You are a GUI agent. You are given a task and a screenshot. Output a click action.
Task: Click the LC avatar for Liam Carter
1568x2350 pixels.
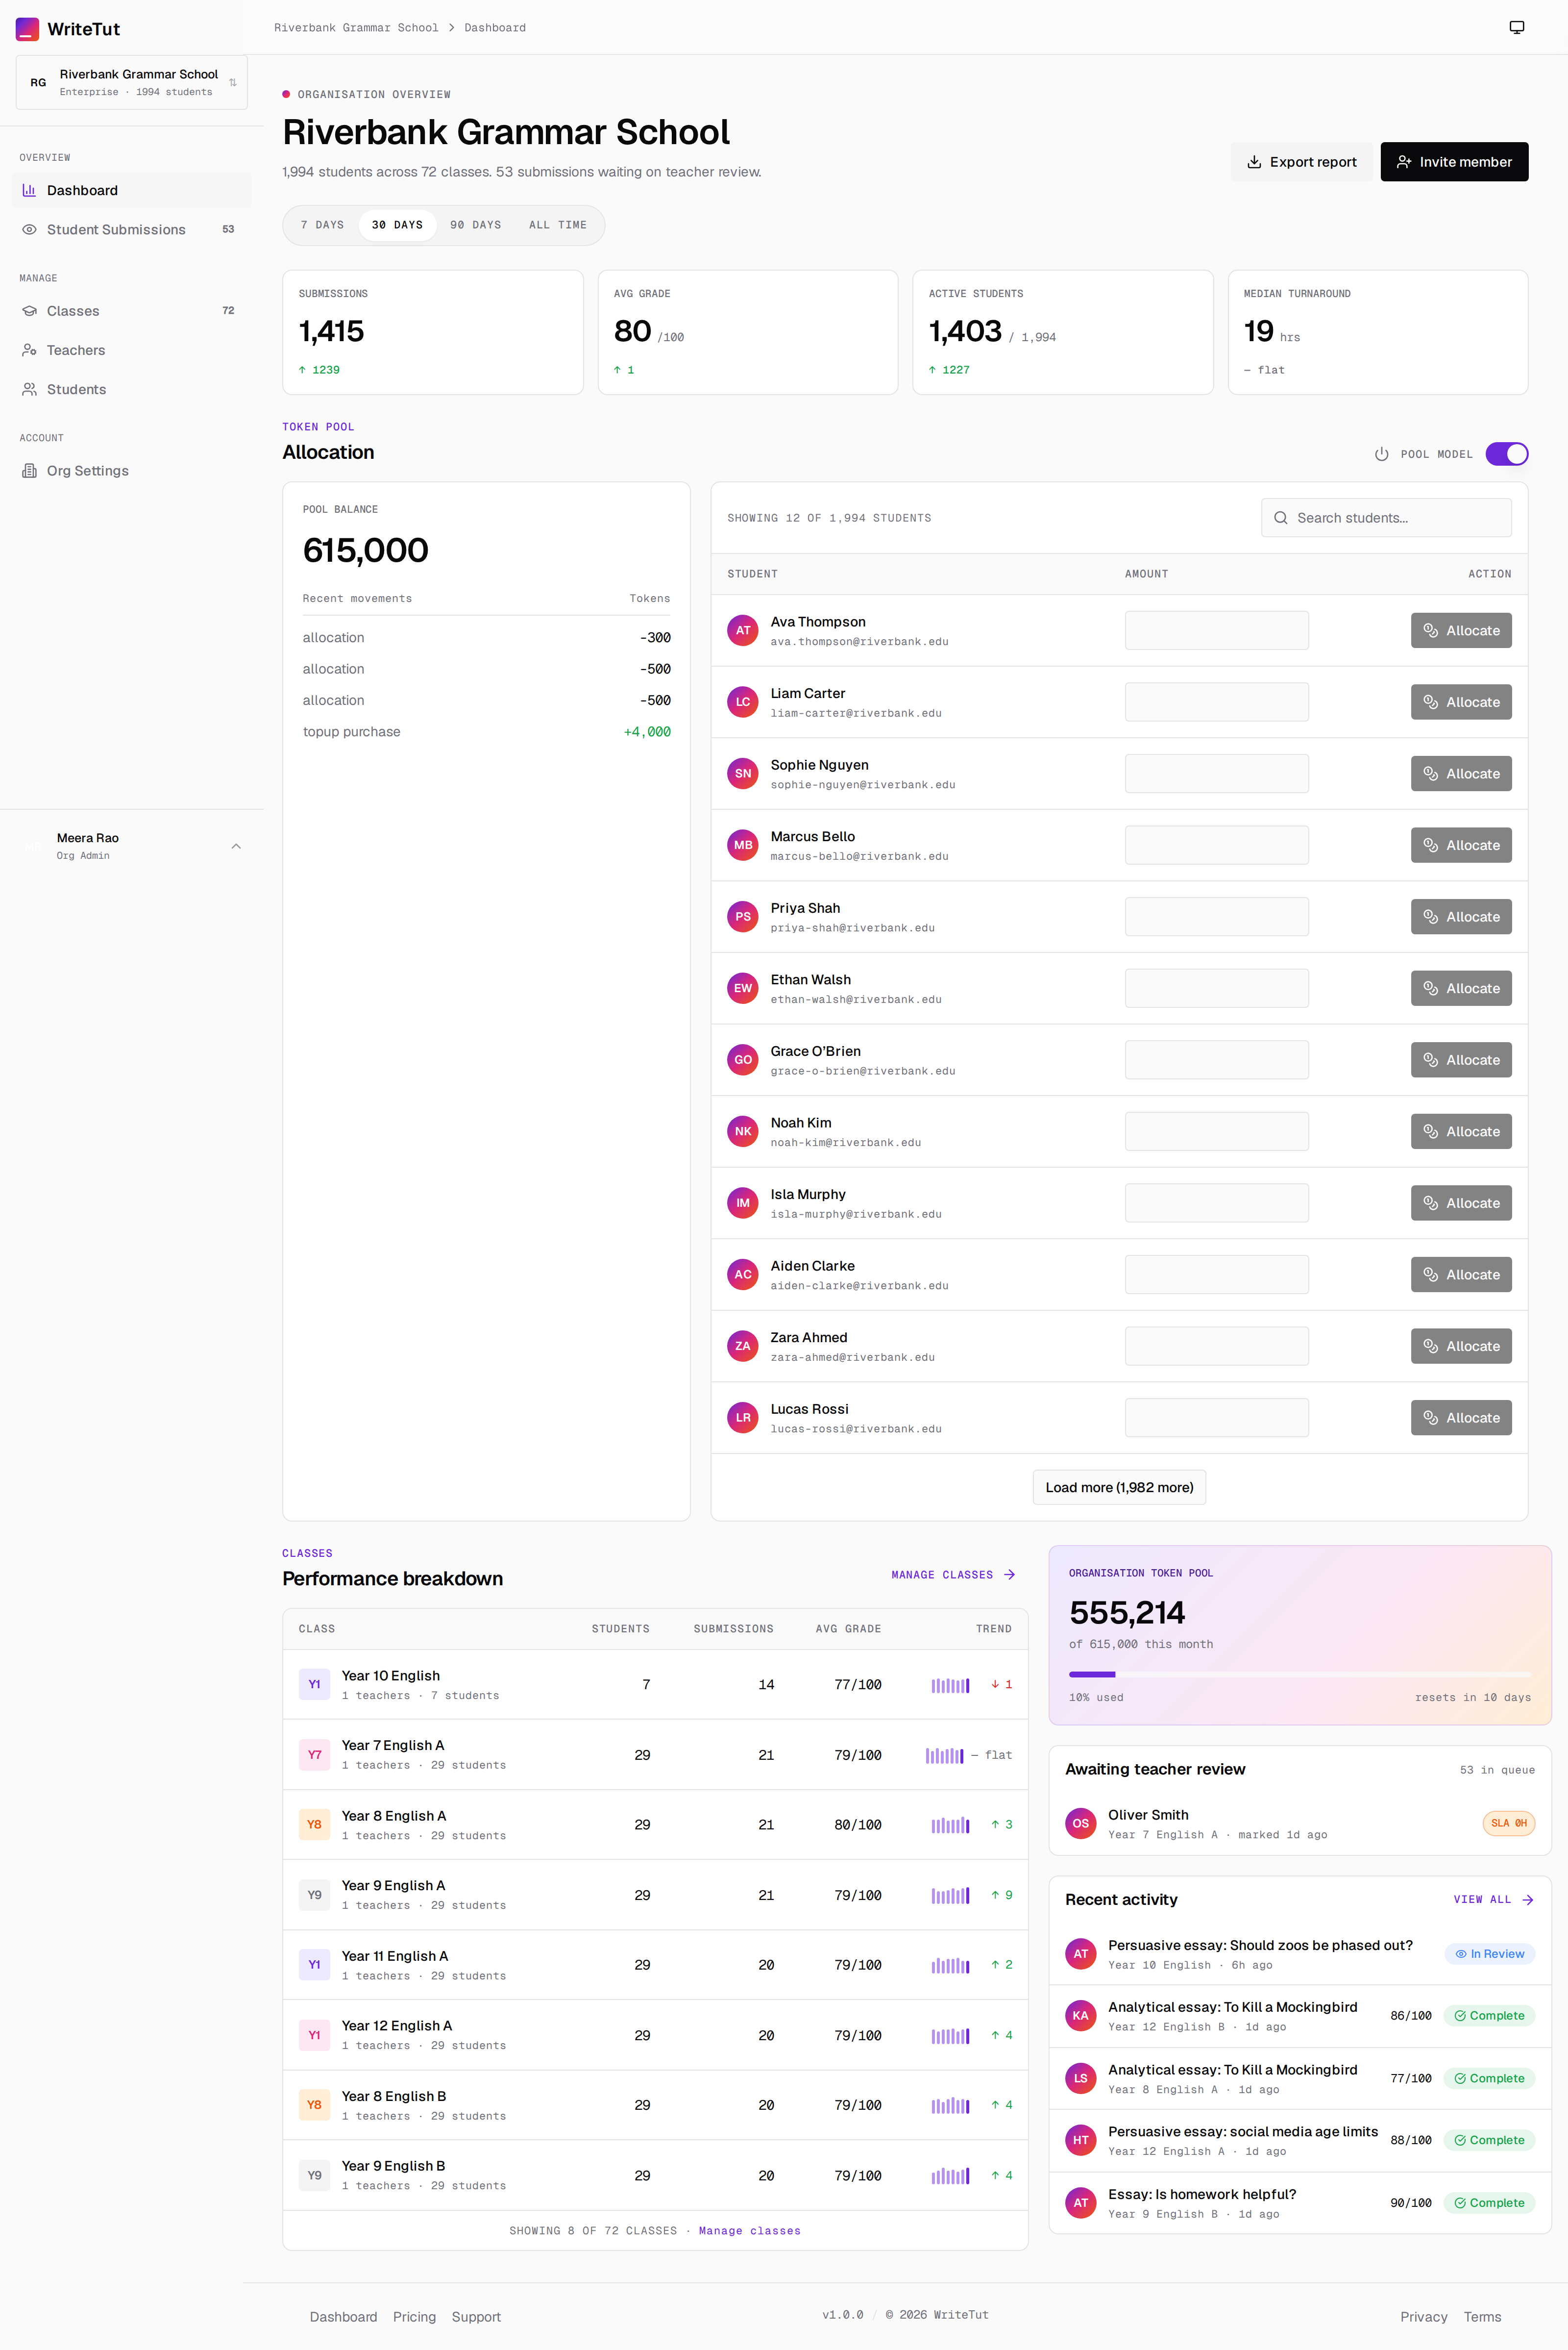743,702
